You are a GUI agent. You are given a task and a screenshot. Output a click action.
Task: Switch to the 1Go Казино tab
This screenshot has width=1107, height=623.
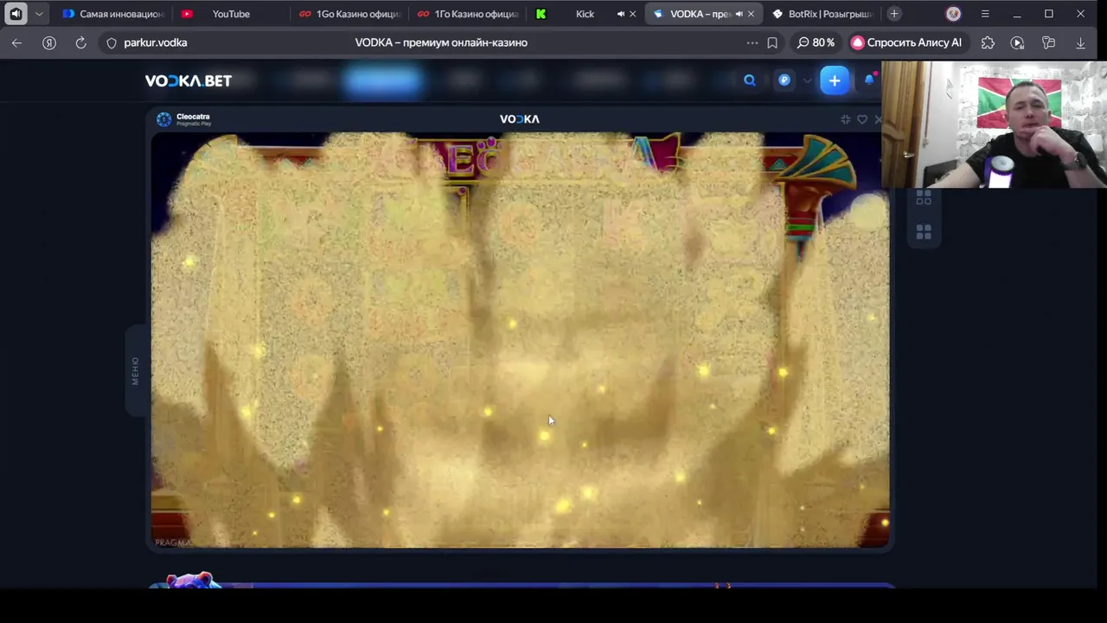point(348,14)
